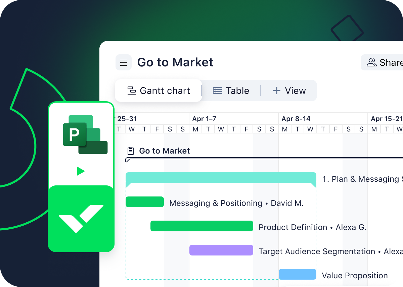This screenshot has height=287, width=403.
Task: Click the clipboard icon beside Go to Market
Action: point(131,151)
